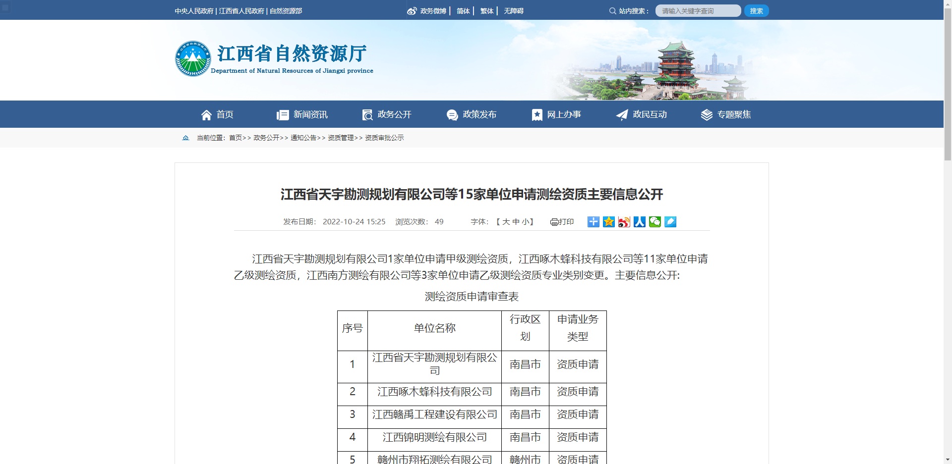The width and height of the screenshot is (952, 464).
Task: Click the printer icon to print the article
Action: click(x=555, y=222)
